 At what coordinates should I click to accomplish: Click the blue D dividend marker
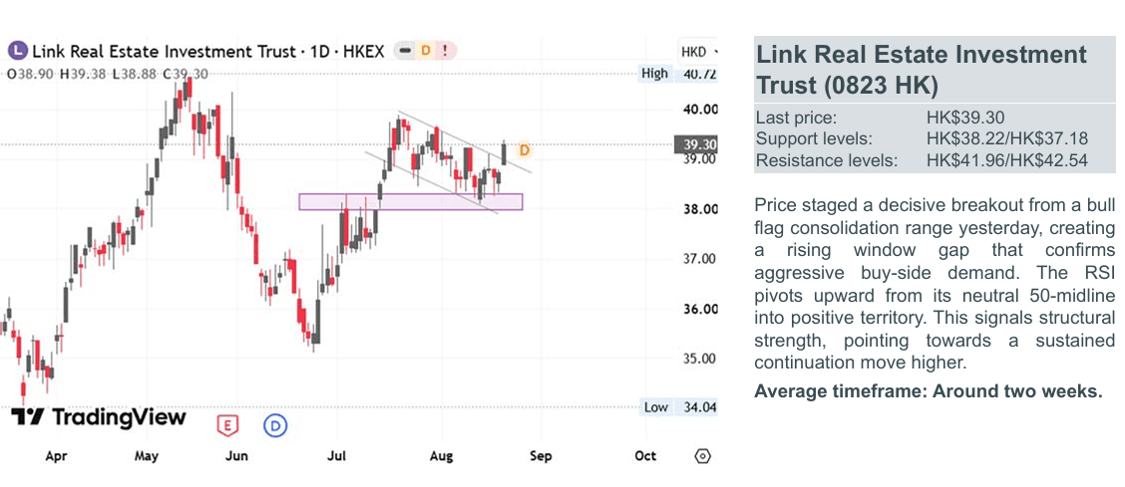[275, 425]
